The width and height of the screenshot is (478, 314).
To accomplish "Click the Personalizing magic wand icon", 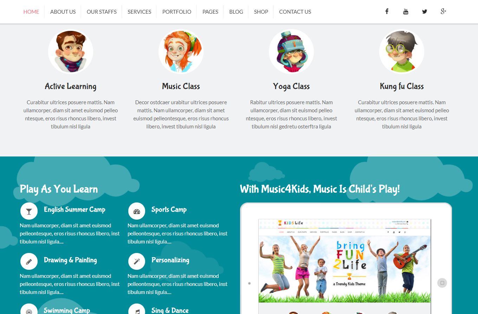I will (x=137, y=262).
